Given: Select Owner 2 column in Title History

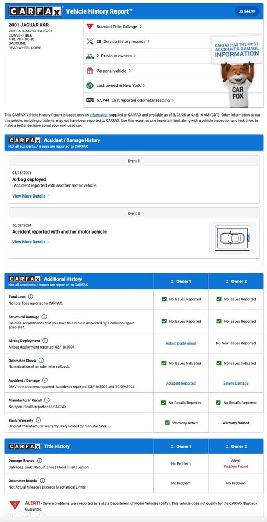Looking at the screenshot, I should click(236, 446).
